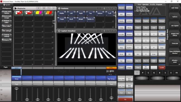This screenshot has height=102, width=181.
Task: Click the Set Legend softkey
Action: [175, 26]
